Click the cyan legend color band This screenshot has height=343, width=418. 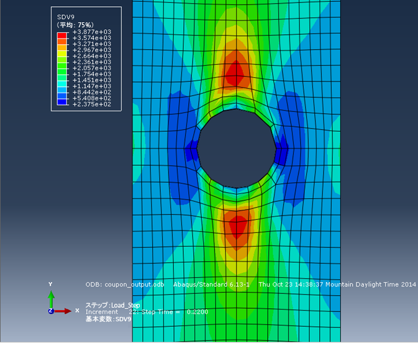tap(62, 84)
